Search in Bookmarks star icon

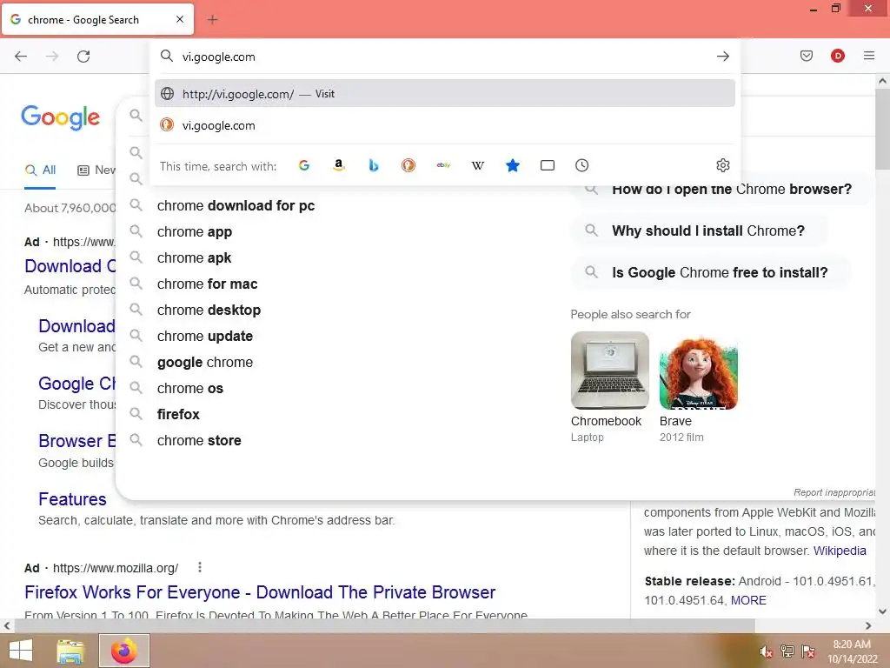(513, 165)
